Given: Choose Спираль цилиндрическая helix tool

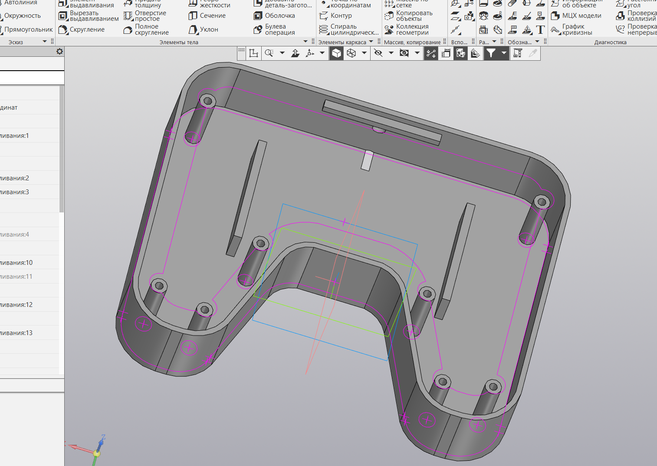Looking at the screenshot, I should click(x=349, y=29).
